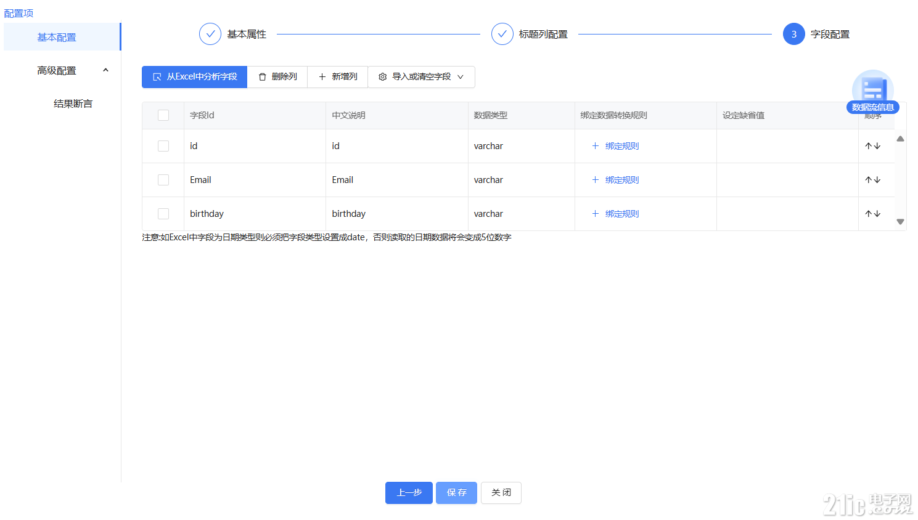Screen dimensions: 918x520
Task: Click 绑定规则 link in the birthday row
Action: pos(622,214)
